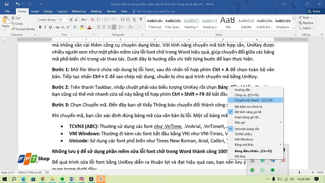Sort the selected paragraphs
This screenshot has width=325, height=183.
click(x=135, y=20)
